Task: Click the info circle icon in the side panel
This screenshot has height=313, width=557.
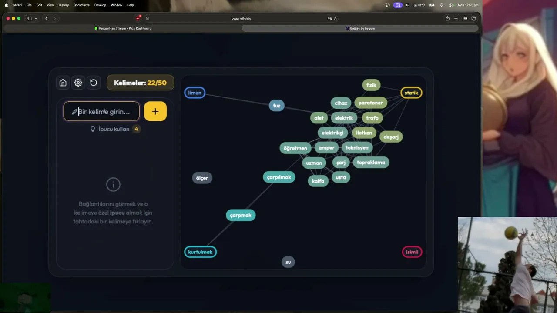Action: [x=113, y=185]
